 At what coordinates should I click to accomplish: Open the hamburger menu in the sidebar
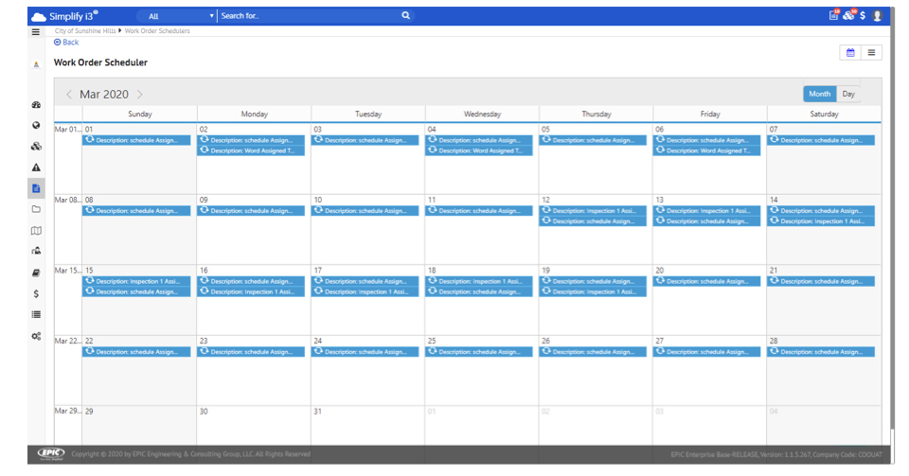point(36,32)
